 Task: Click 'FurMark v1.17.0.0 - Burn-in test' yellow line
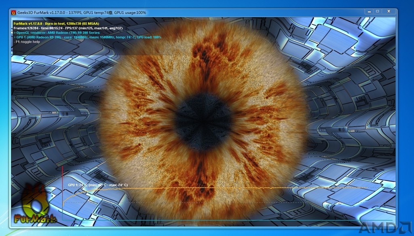(x=56, y=23)
